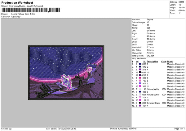
Task: Select the EndX value 0.00 in
Action: 150,42
